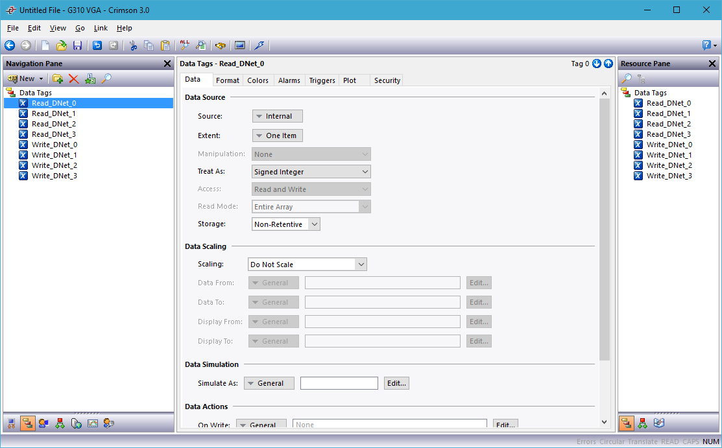
Task: Open a file using the folder toolbar icon
Action: 61,45
